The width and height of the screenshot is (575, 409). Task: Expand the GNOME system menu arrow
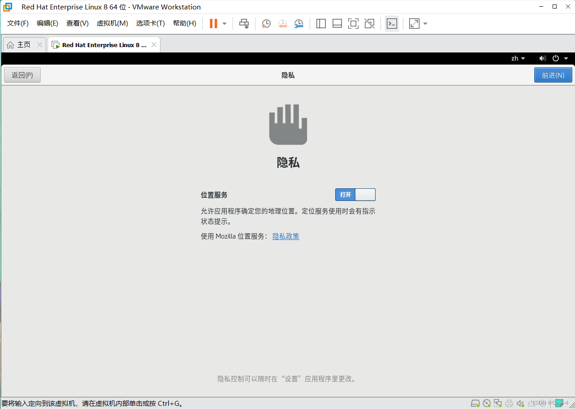coord(566,58)
